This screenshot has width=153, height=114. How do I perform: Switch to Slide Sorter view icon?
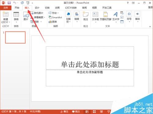coord(94,112)
